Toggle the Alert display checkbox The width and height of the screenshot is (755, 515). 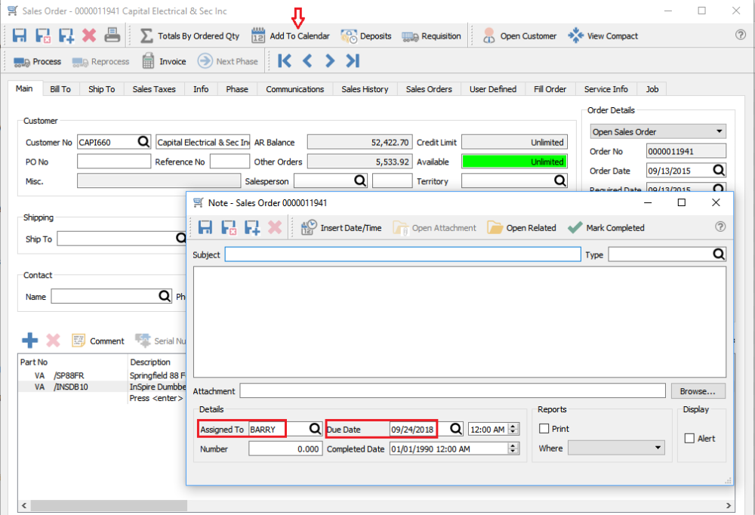(x=689, y=438)
